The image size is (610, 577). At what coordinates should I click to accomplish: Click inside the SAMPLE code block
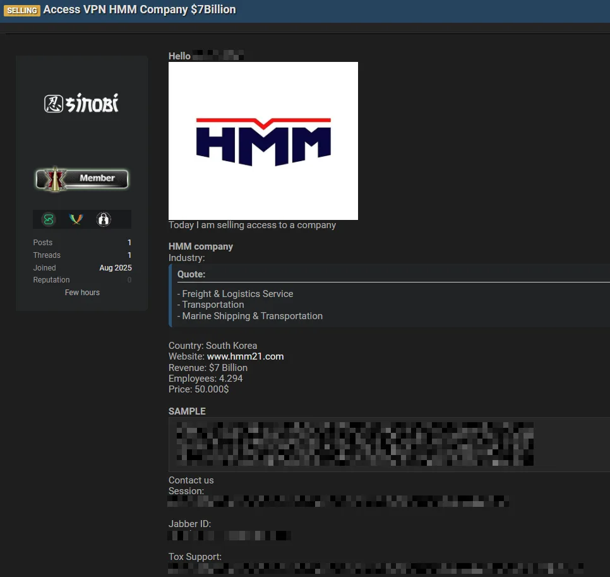(x=379, y=444)
